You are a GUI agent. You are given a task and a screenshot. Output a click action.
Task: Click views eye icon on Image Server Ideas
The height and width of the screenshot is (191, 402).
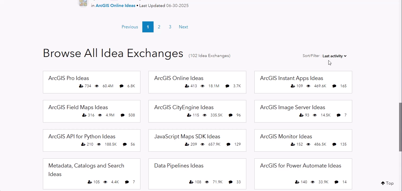point(315,115)
